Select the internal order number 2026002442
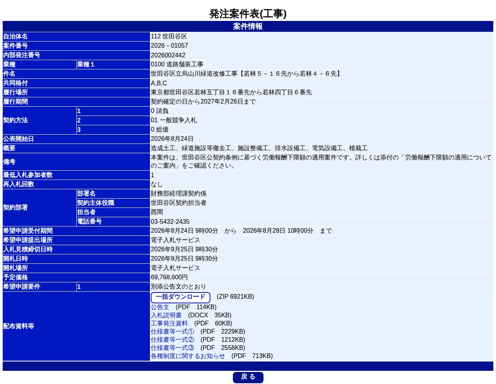The image size is (496, 384). click(x=168, y=55)
